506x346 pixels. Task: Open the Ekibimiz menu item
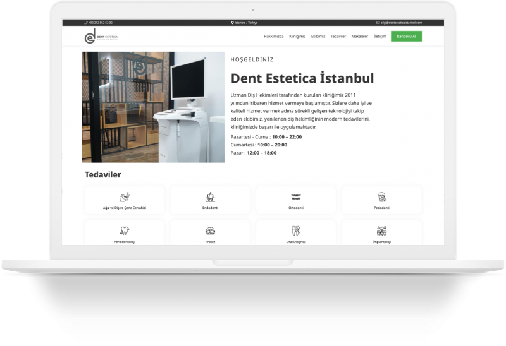coord(318,37)
